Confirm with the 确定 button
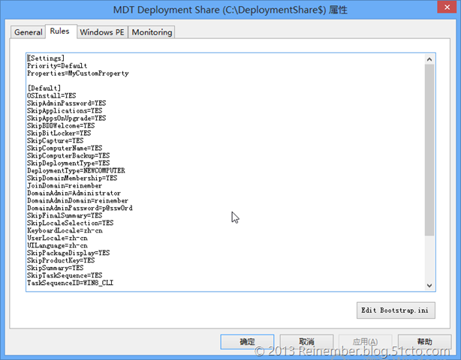This screenshot has width=461, height=360. pos(247,342)
